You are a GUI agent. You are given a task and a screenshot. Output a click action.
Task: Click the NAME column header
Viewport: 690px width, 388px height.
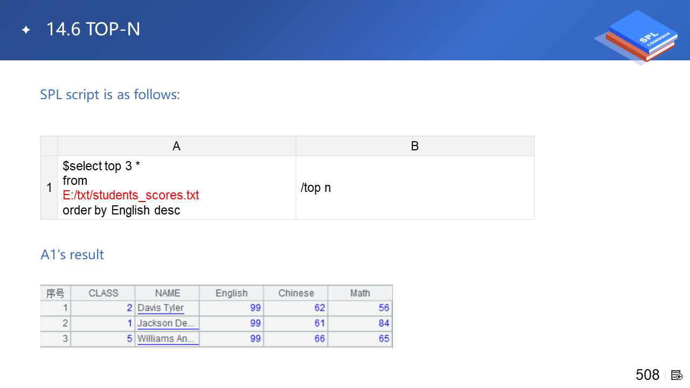167,293
